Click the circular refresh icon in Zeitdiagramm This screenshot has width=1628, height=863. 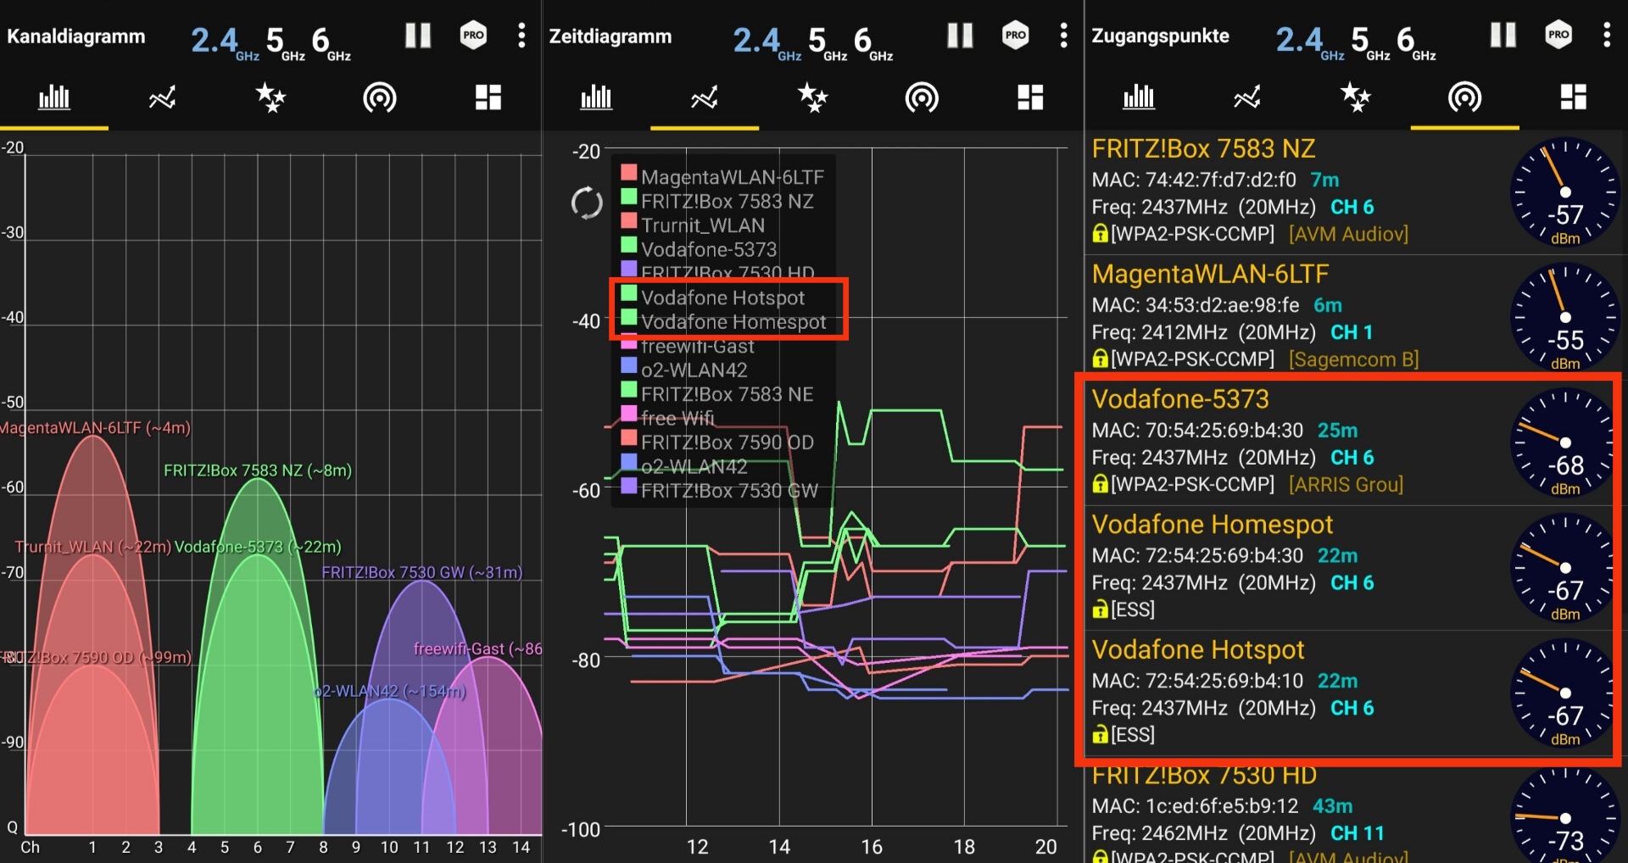587,203
